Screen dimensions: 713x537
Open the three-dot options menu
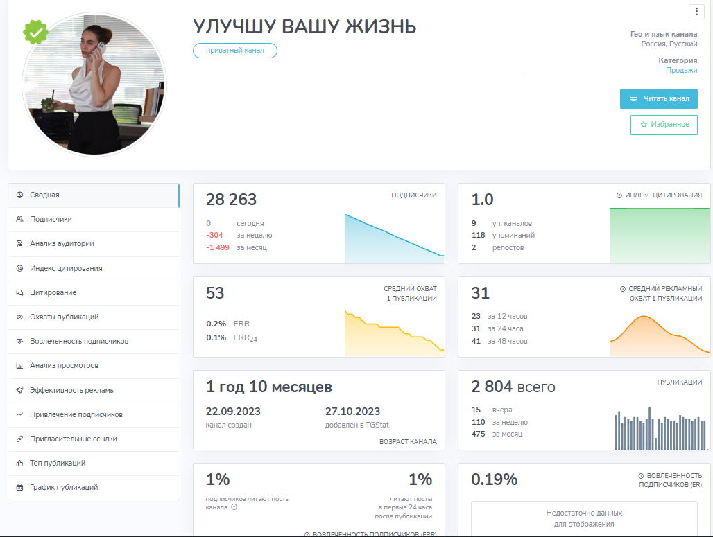pyautogui.click(x=696, y=11)
